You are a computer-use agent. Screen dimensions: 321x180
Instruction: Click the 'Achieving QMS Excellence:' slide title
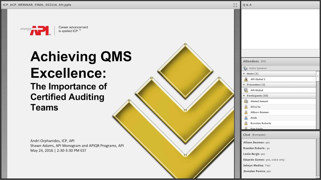click(x=81, y=64)
